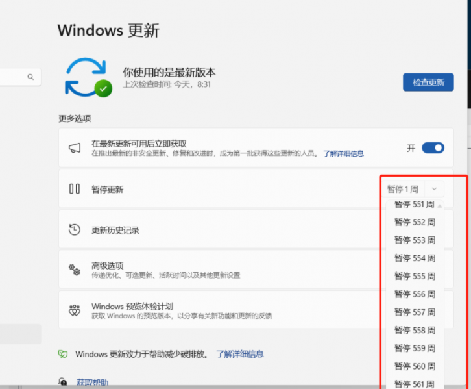Click the 更多选项 heading
471x389 pixels.
coord(75,118)
